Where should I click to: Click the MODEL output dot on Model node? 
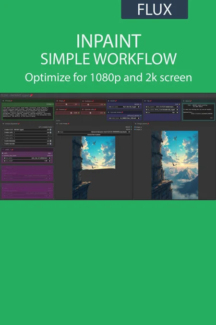[x=141, y=104]
